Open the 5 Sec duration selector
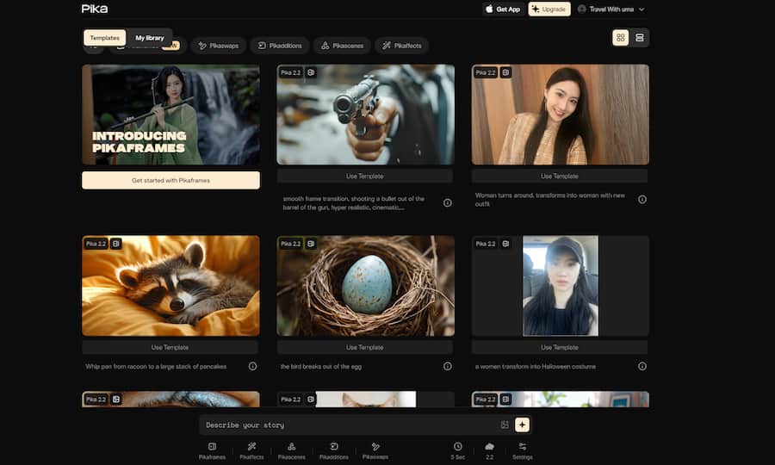 pos(458,450)
